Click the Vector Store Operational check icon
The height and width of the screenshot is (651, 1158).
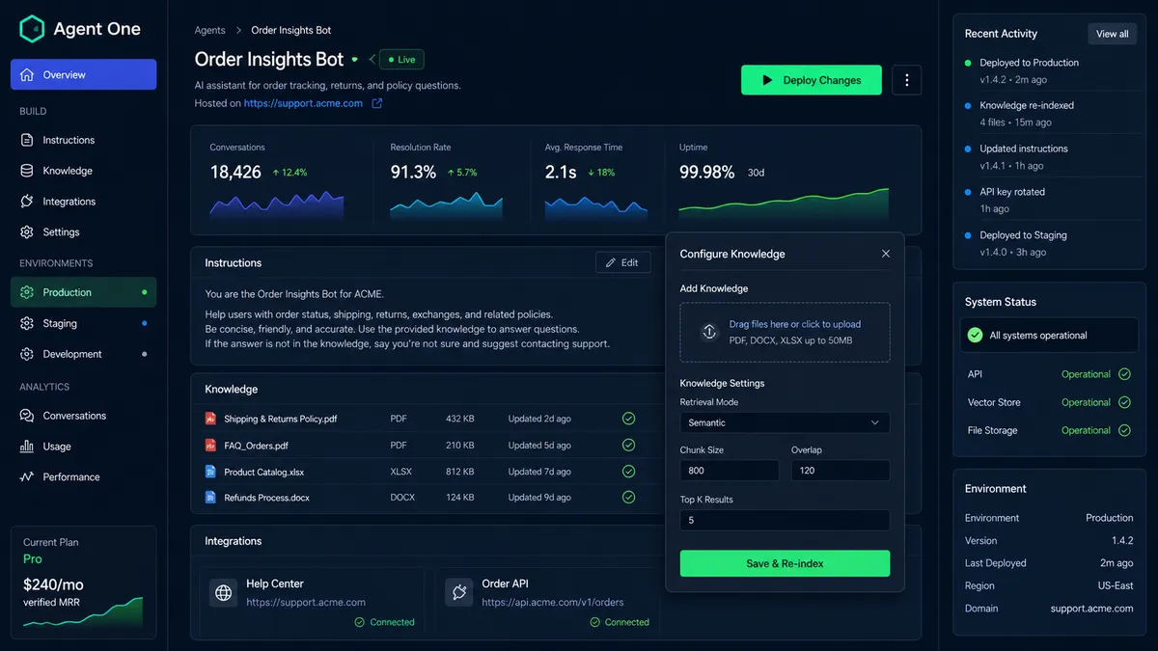pos(1124,402)
